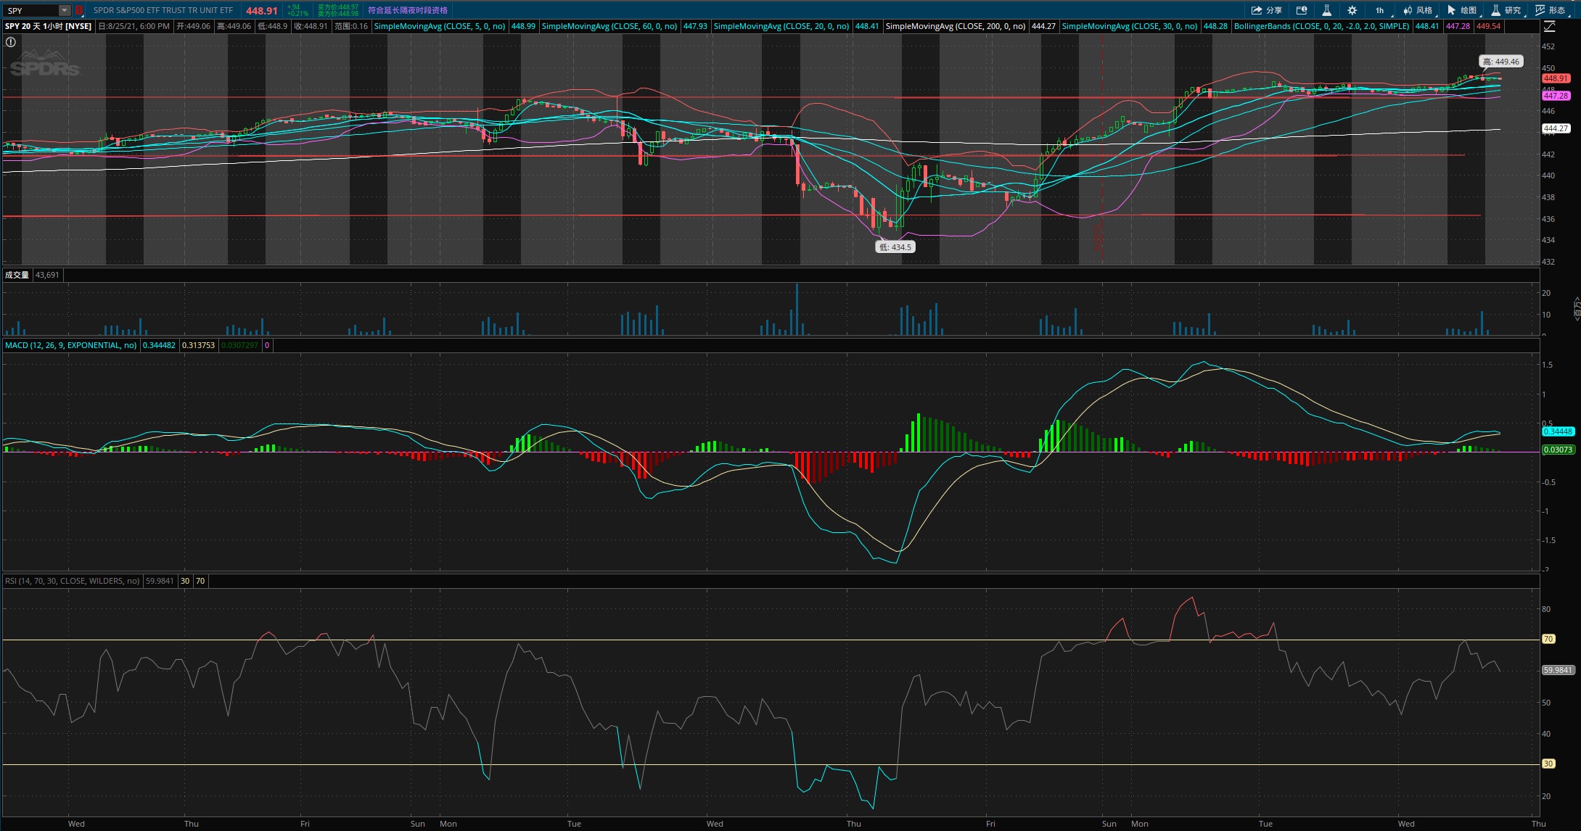Click the 分享 share icon

(x=1267, y=10)
